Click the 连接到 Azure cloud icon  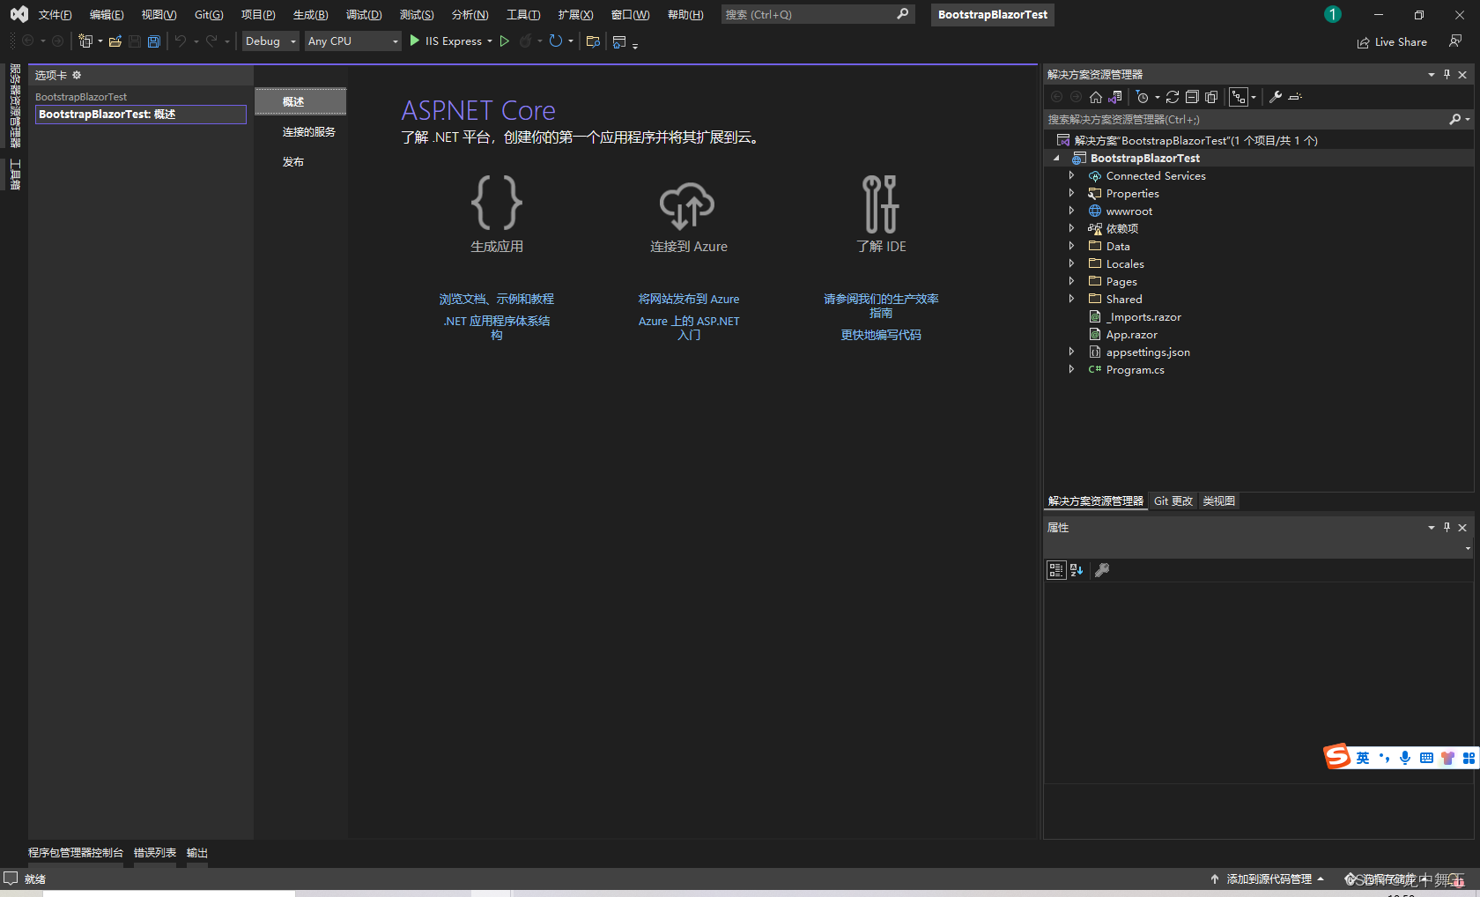pyautogui.click(x=687, y=205)
